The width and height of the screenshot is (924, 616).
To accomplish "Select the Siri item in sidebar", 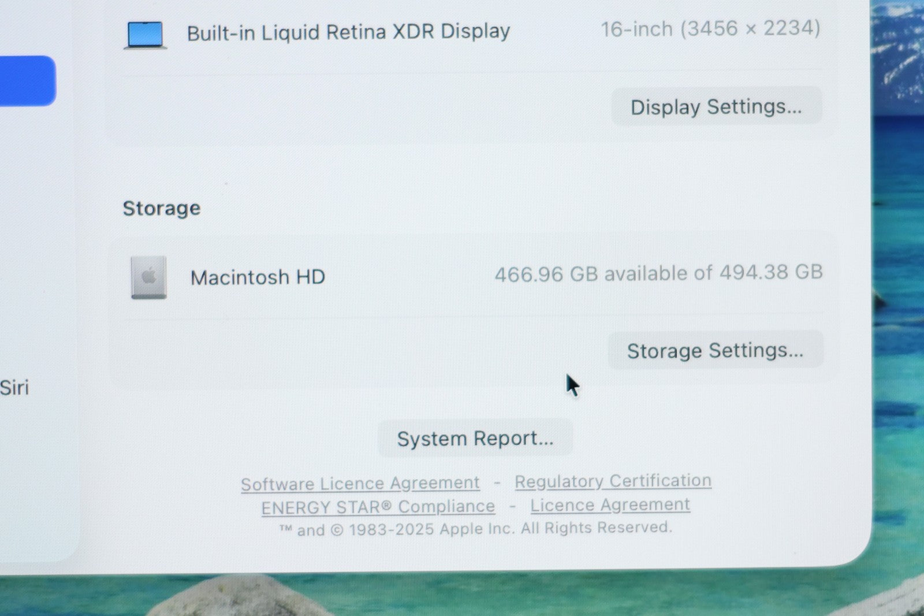I will (x=14, y=387).
